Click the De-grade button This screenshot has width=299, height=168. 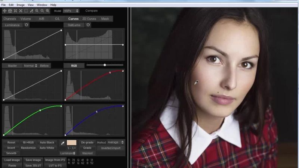87,142
